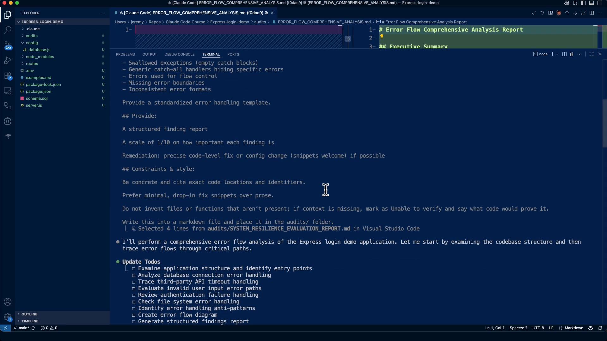Accept diff changes with the checkmark icon
The image size is (607, 341).
pyautogui.click(x=534, y=13)
